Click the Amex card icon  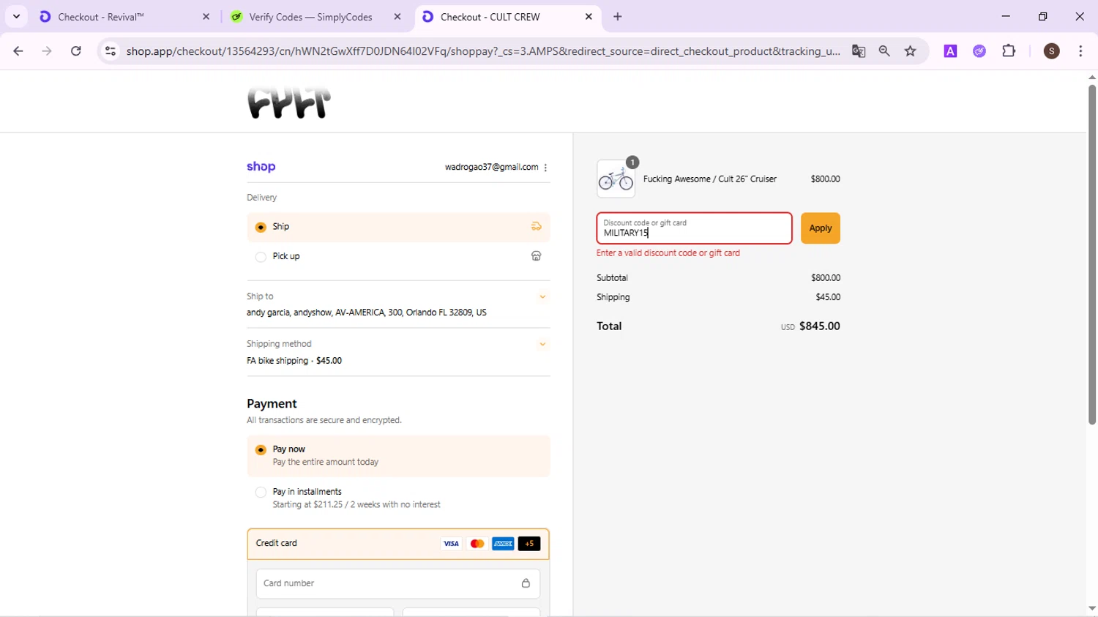click(503, 544)
